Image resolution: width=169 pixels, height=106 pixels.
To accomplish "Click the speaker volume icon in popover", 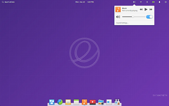I will [118, 17].
